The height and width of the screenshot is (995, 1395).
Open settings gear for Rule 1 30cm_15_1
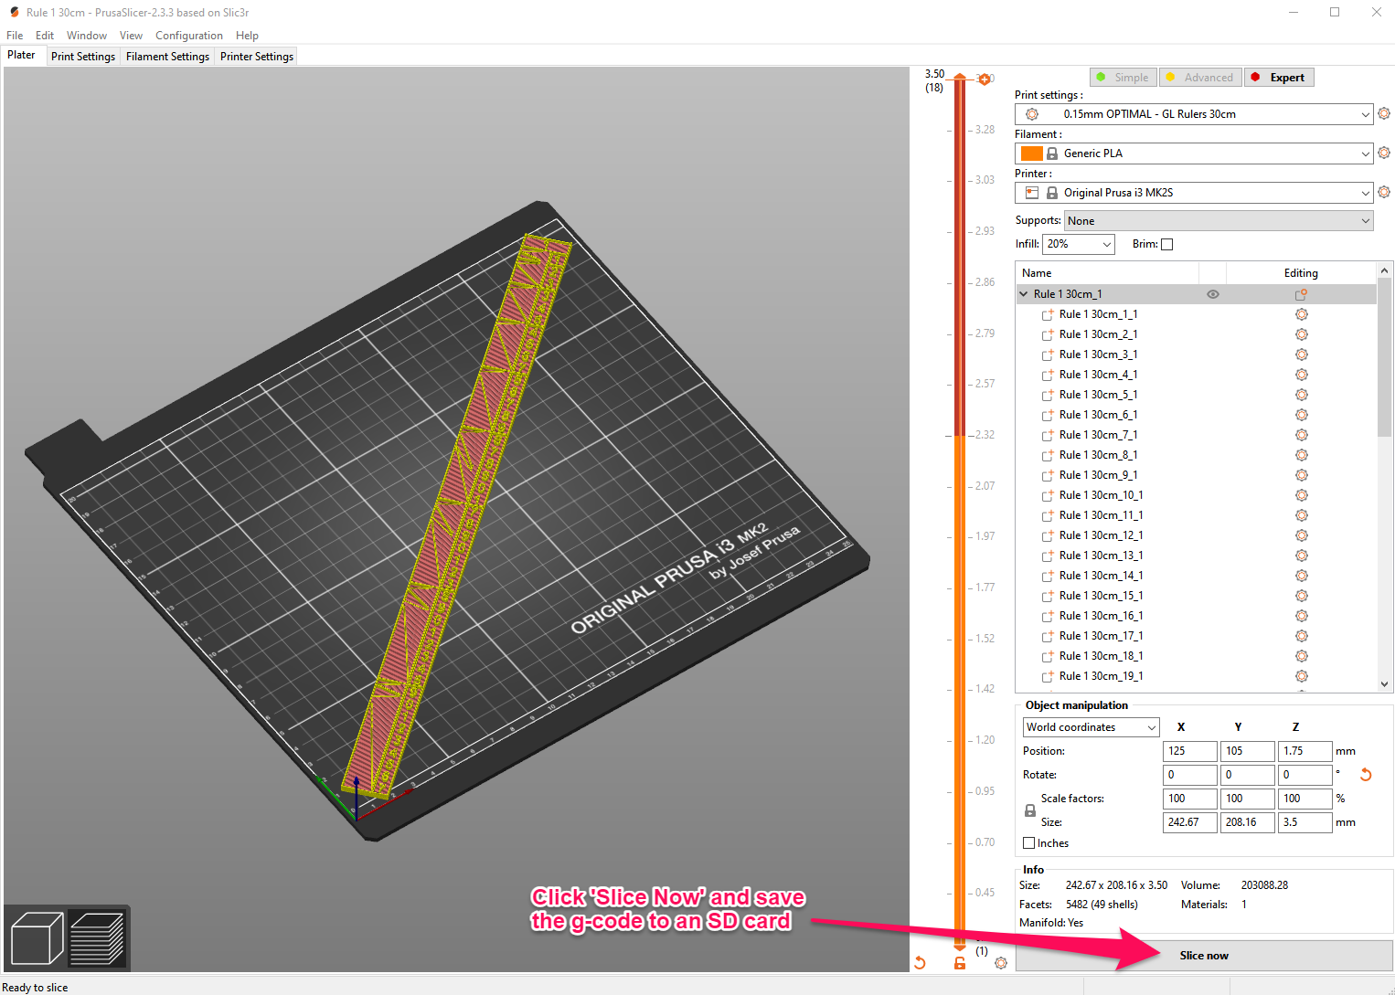1302,596
